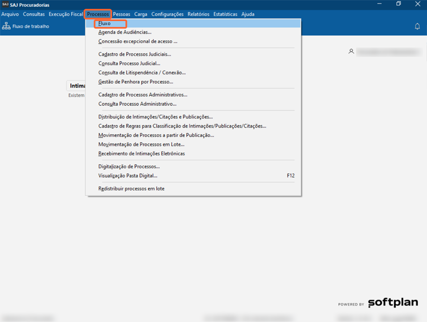The image size is (427, 322).
Task: Open the Consultas menu
Action: click(x=34, y=14)
